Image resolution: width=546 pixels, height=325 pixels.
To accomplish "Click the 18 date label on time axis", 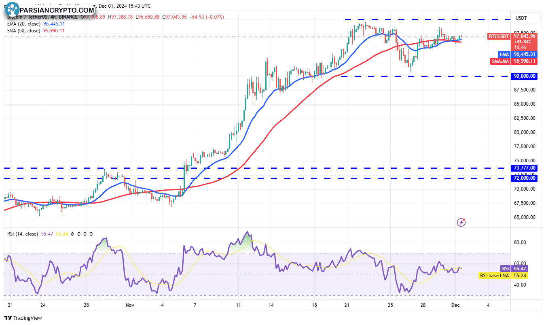I will (x=315, y=305).
